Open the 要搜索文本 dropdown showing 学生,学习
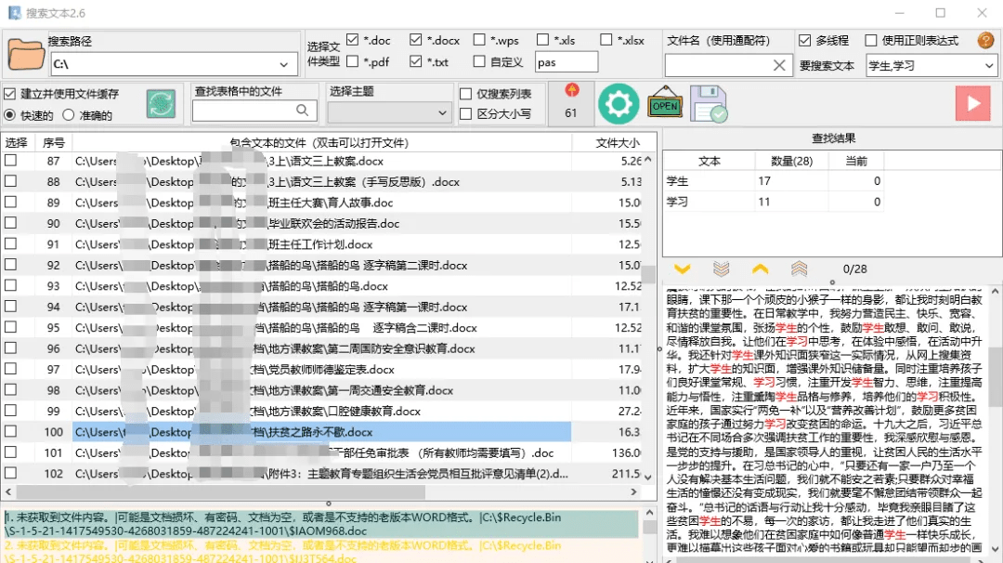 tap(989, 65)
